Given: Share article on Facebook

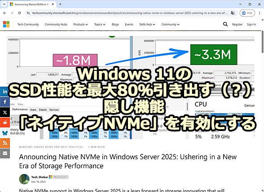Looking at the screenshot, I should [5, 102].
